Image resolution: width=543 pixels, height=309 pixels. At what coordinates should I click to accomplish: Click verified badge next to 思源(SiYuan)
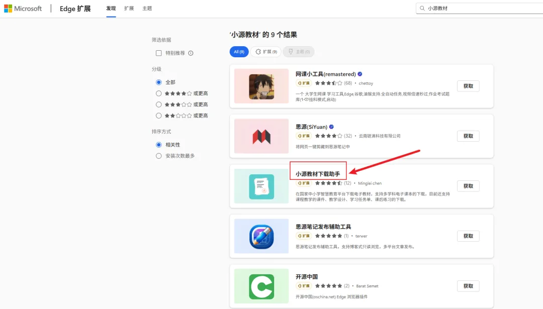click(331, 127)
